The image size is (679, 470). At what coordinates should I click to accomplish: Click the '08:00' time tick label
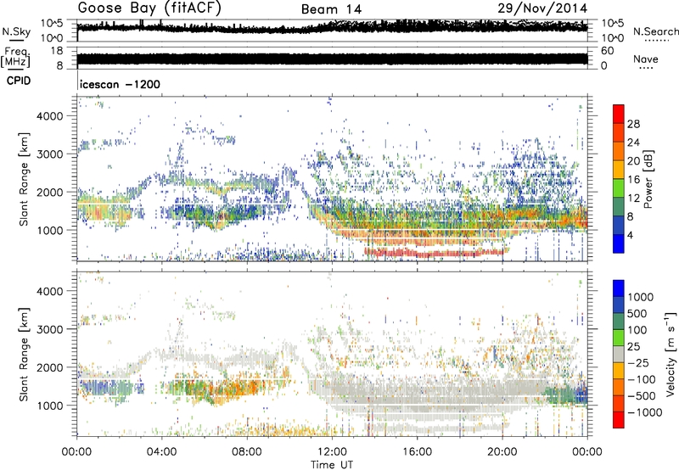coord(247,452)
